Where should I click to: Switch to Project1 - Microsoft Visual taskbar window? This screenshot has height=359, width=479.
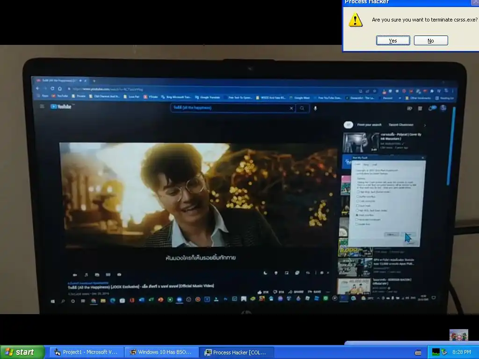pos(86,352)
